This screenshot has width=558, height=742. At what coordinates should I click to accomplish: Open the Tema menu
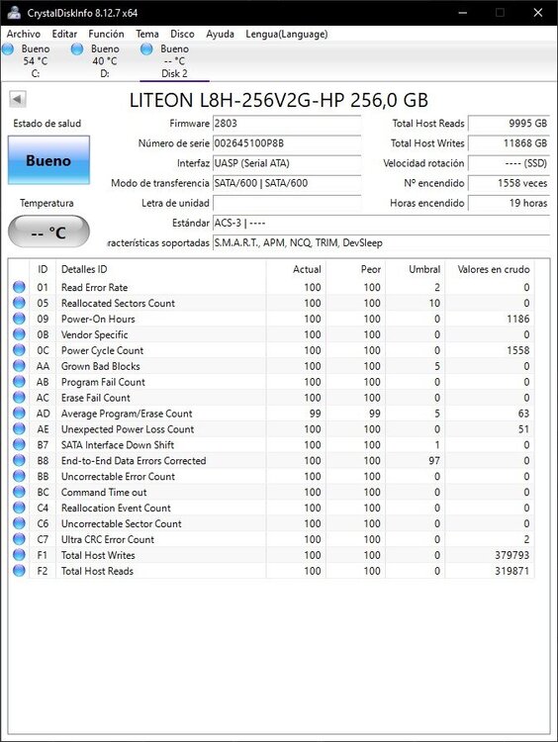147,34
